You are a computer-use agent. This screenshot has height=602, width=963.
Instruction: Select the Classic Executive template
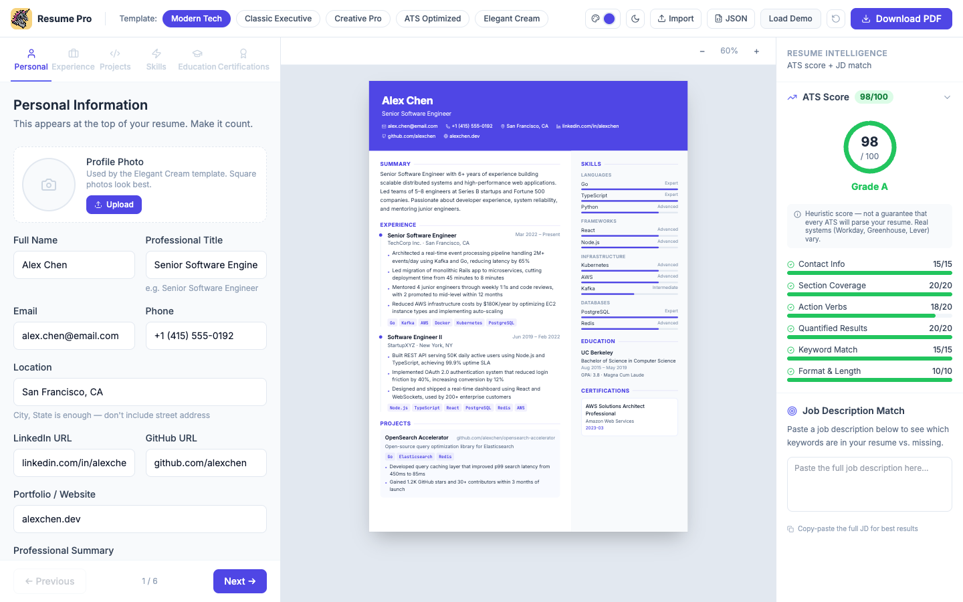coord(278,19)
